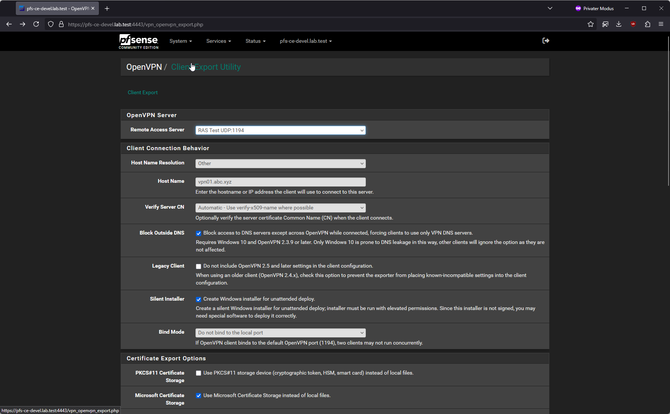670x414 pixels.
Task: Open a new browser tab
Action: click(107, 8)
